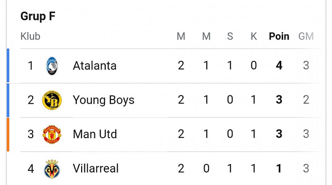Click the Grup F heading

[x=38, y=16]
